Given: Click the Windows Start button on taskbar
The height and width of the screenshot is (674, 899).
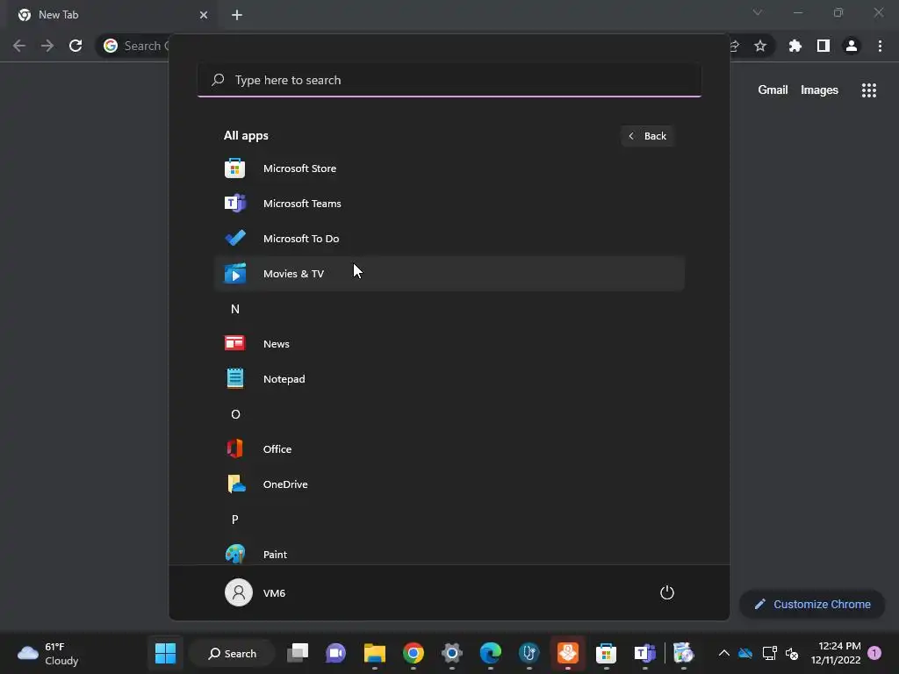Looking at the screenshot, I should coord(165,653).
